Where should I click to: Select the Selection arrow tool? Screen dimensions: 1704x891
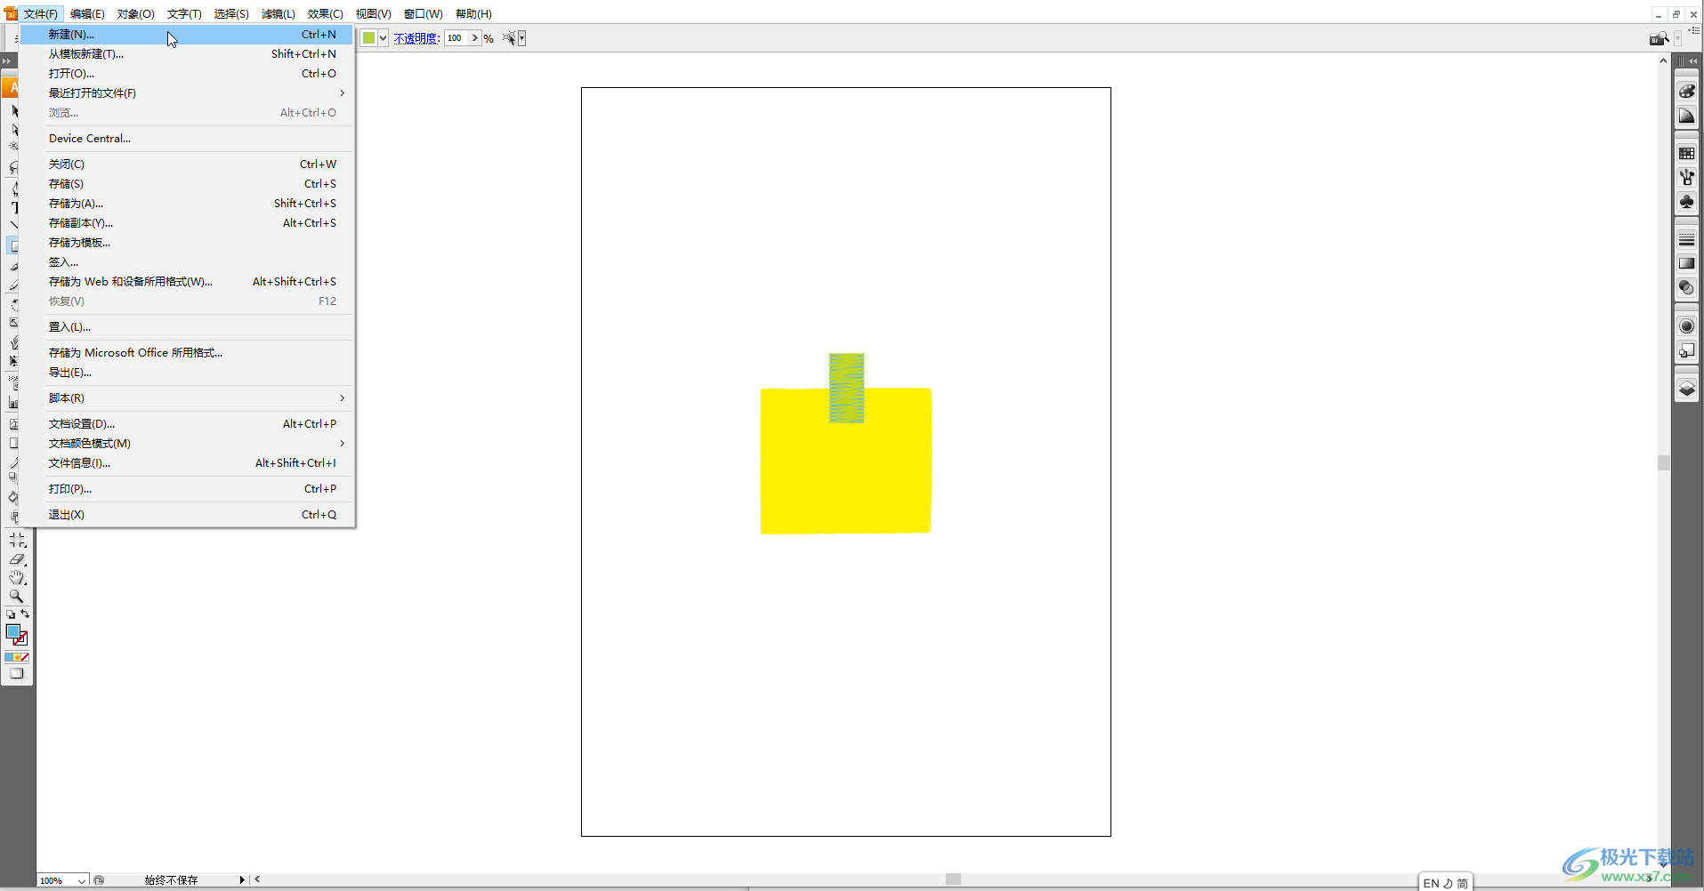coord(14,111)
